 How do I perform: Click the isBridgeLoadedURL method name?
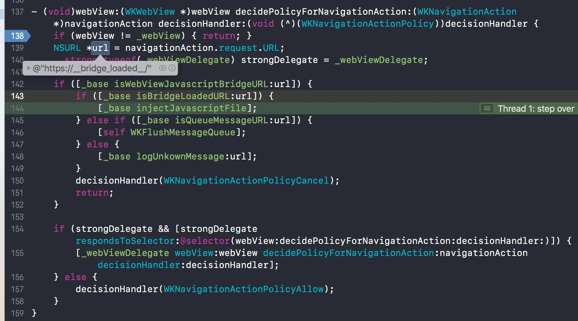coord(183,96)
